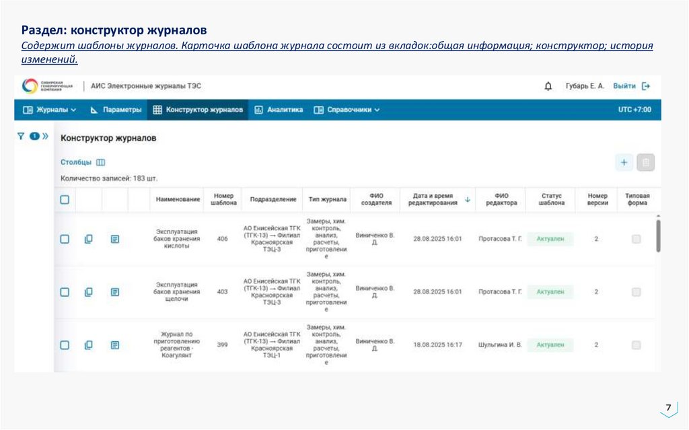The width and height of the screenshot is (689, 430).
Task: Click the Журналы menu book icon
Action: pyautogui.click(x=28, y=110)
